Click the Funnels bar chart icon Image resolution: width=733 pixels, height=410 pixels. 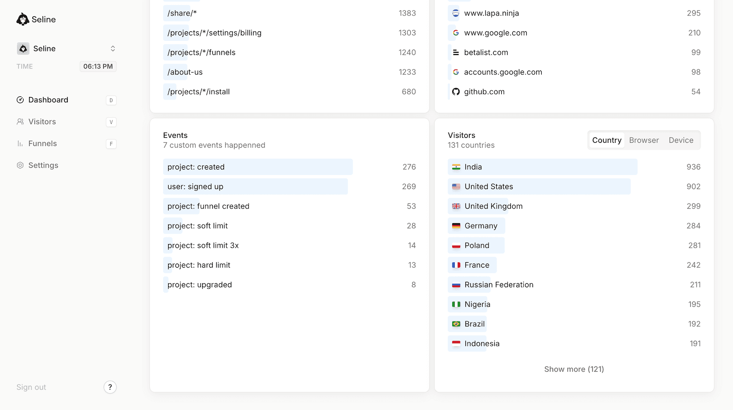coord(20,144)
